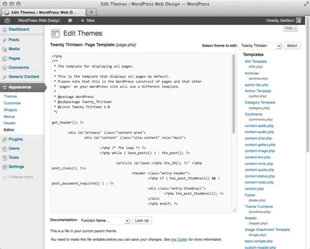Open the comments bubble icon in admin bar
310x249 pixels.
[70, 21]
